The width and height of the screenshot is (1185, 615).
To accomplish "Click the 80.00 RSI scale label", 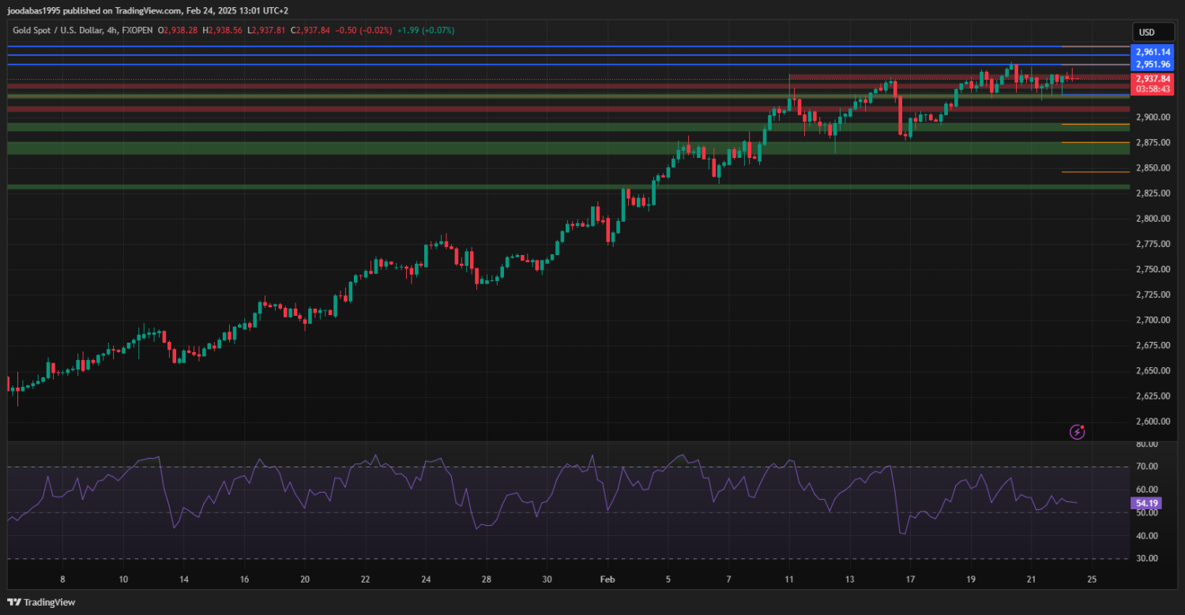I will tap(1147, 444).
